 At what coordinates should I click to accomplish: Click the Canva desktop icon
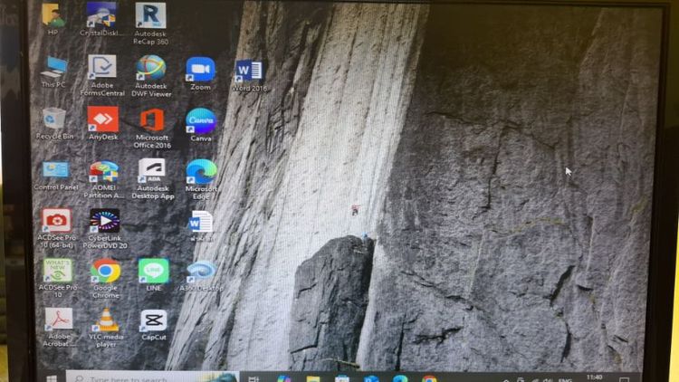click(x=200, y=125)
